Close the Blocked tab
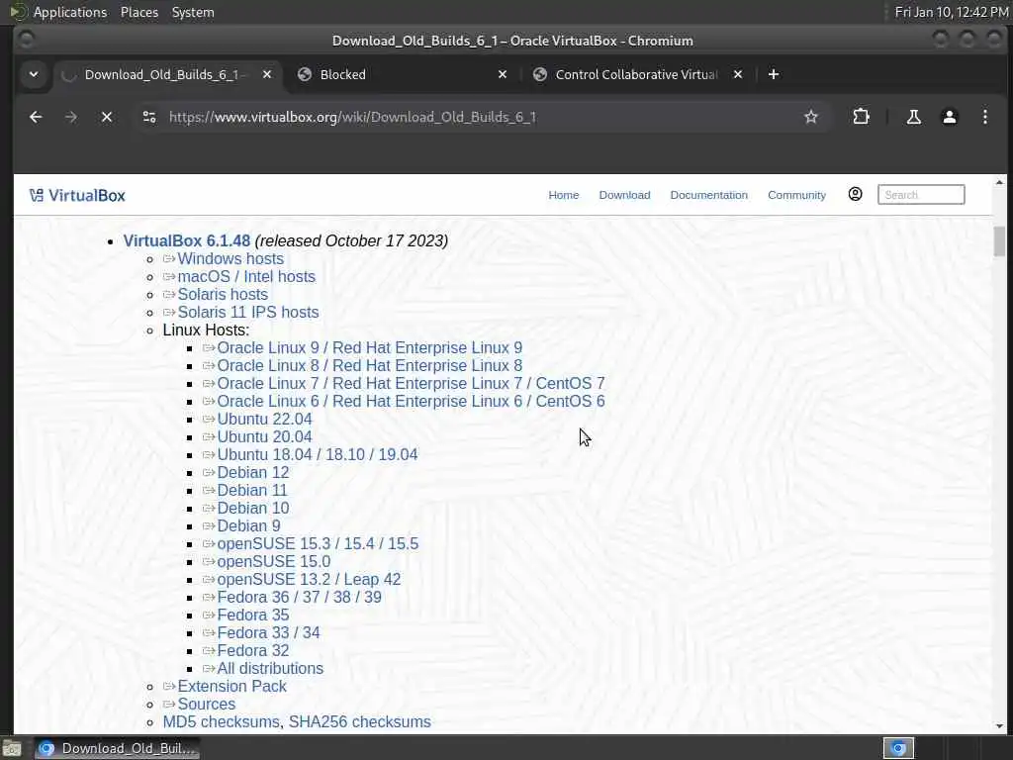The width and height of the screenshot is (1013, 760). [x=503, y=74]
